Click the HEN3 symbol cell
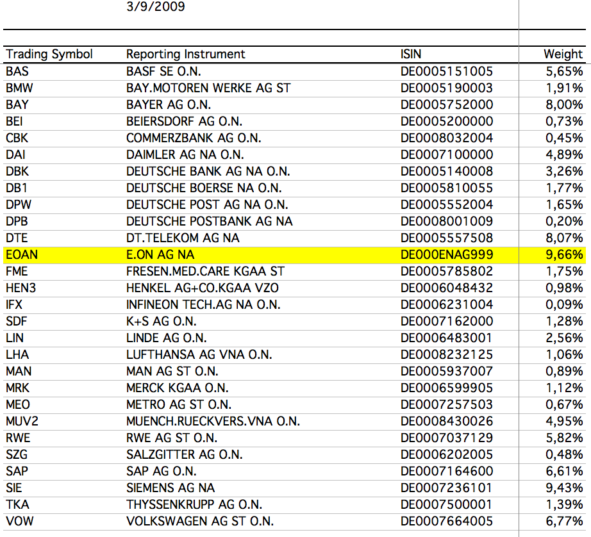Screen dimensions: 591x537 [x=21, y=288]
